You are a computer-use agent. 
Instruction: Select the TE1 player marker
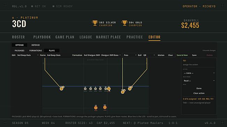click(109, 89)
